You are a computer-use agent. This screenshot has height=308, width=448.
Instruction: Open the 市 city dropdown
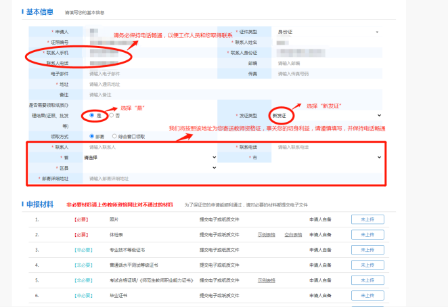(x=327, y=158)
